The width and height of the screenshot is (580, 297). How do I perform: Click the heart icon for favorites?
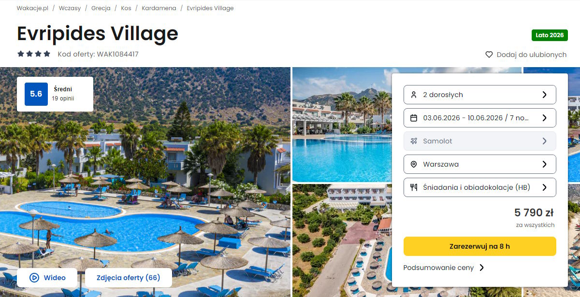click(x=489, y=55)
